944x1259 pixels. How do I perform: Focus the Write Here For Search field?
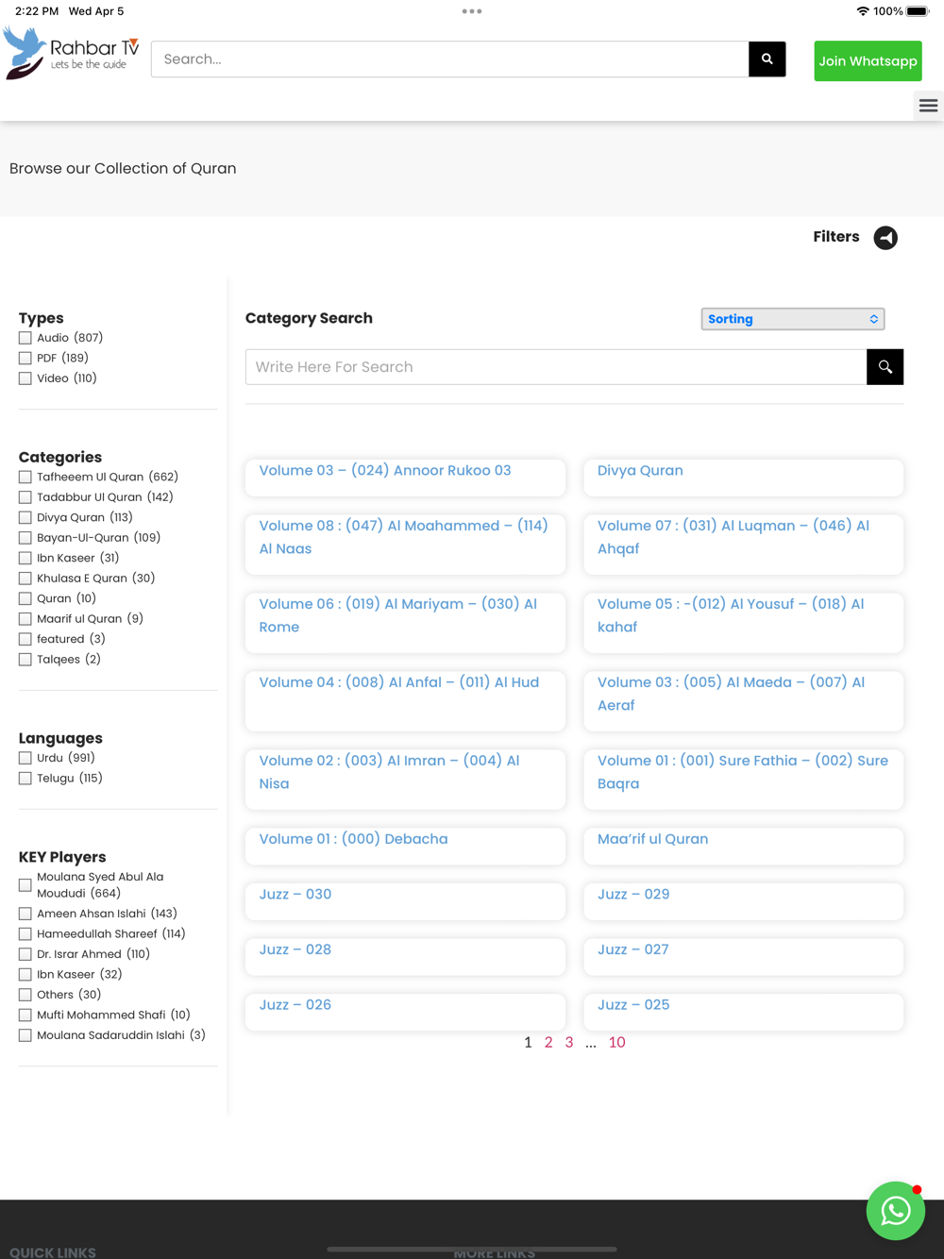point(556,367)
